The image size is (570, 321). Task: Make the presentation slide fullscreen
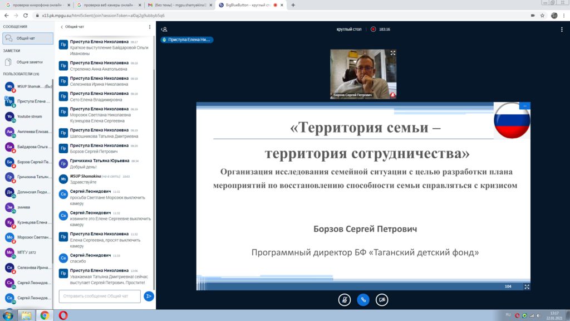[527, 286]
